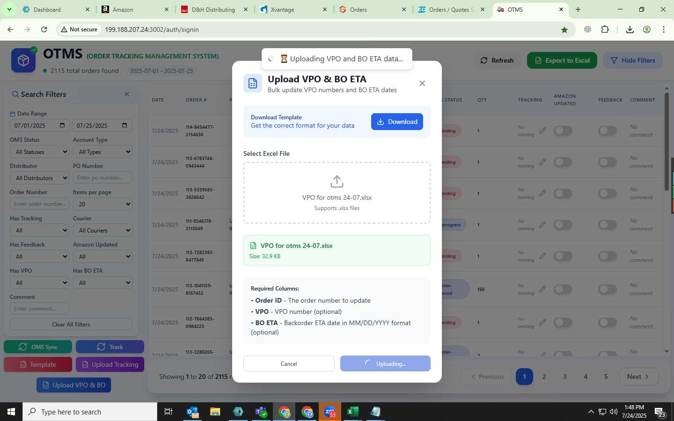674x421 pixels.
Task: Focus the Order Number input field
Action: pos(39,204)
